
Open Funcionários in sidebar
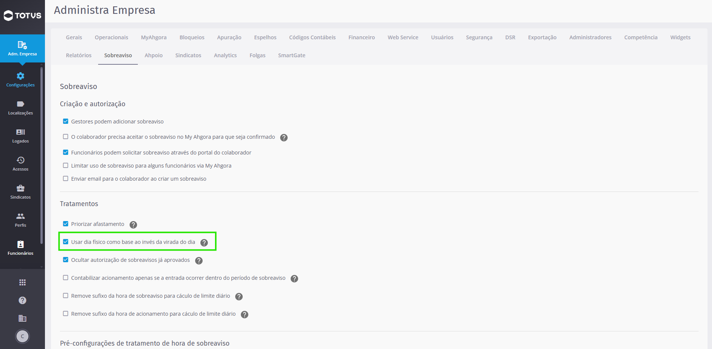[x=21, y=248]
